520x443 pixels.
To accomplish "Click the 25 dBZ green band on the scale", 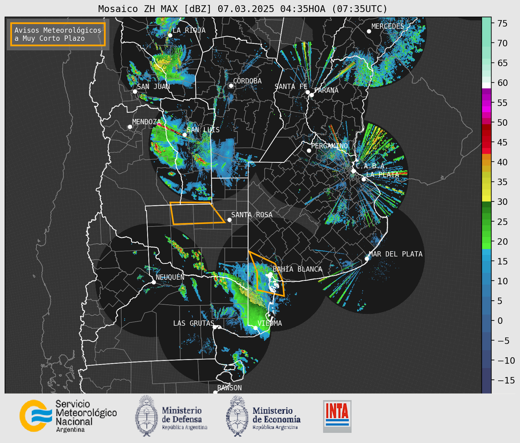I will (x=486, y=221).
